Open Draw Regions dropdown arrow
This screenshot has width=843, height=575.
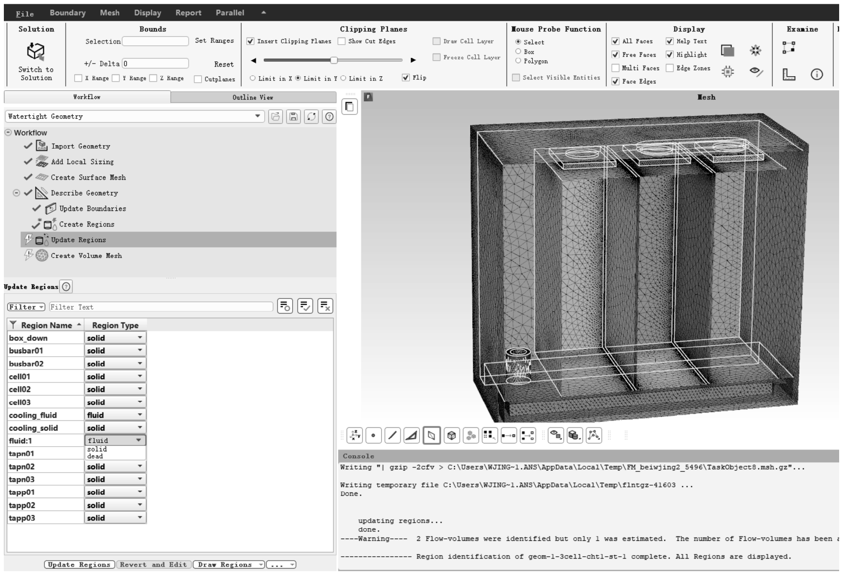261,564
